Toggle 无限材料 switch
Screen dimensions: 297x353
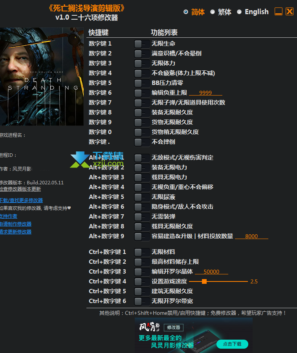coord(142,252)
